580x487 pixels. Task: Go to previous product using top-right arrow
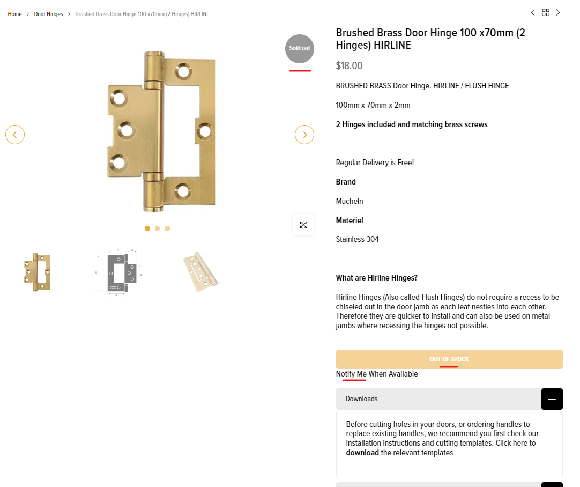533,12
